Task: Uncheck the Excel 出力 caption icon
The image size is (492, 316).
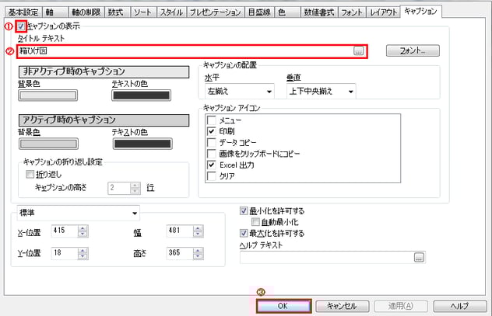Action: [212, 165]
